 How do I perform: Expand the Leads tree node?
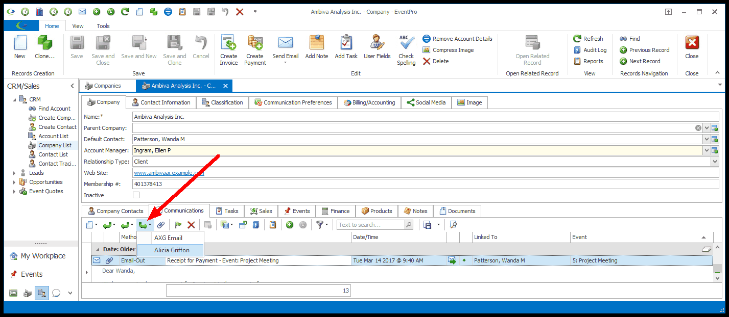[14, 173]
